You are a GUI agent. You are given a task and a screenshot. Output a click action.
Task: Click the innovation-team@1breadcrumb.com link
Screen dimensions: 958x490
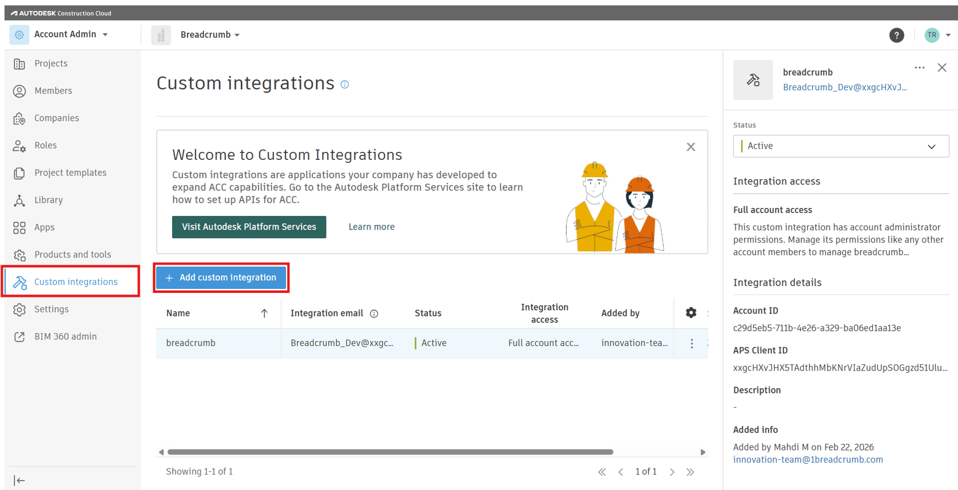click(x=808, y=460)
